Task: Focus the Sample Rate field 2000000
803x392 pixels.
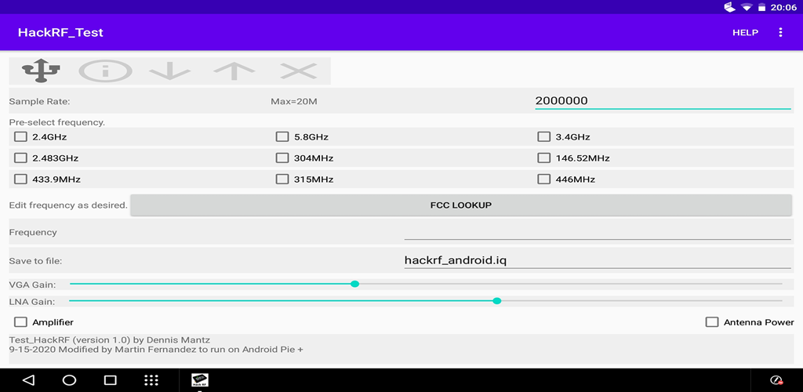Action: coord(663,101)
